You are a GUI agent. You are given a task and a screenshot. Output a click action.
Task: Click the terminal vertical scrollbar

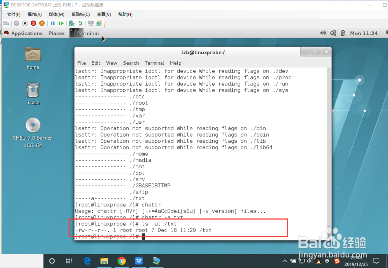329,154
